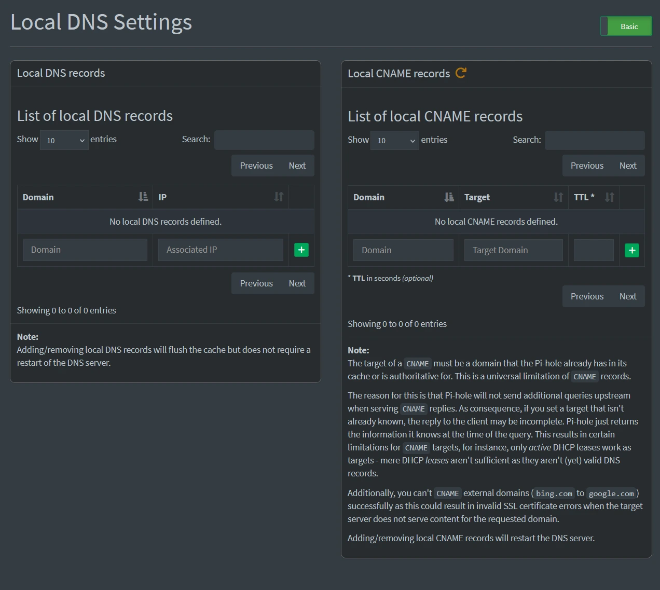The width and height of the screenshot is (660, 590).
Task: Click the Domain input for new CNAME record
Action: click(403, 250)
